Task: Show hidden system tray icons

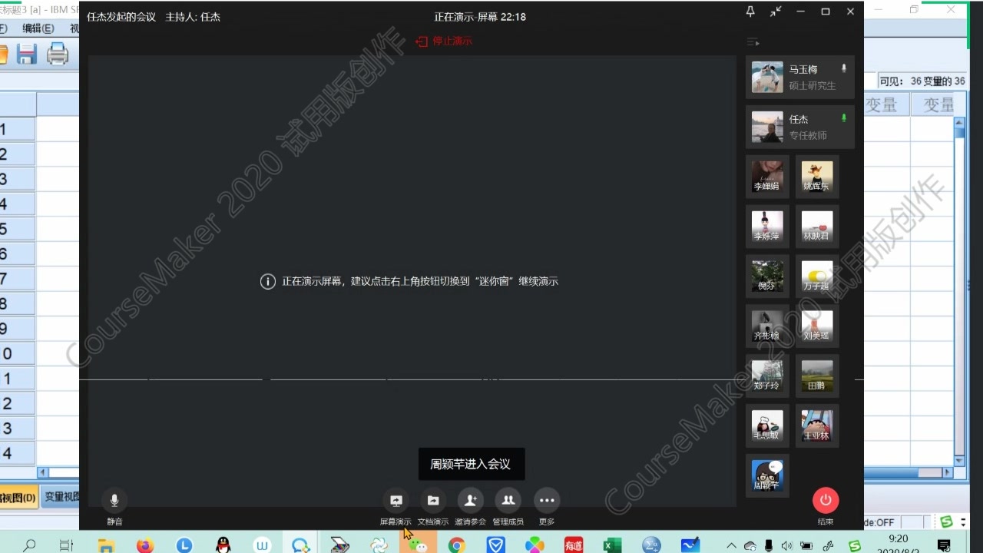Action: point(732,545)
